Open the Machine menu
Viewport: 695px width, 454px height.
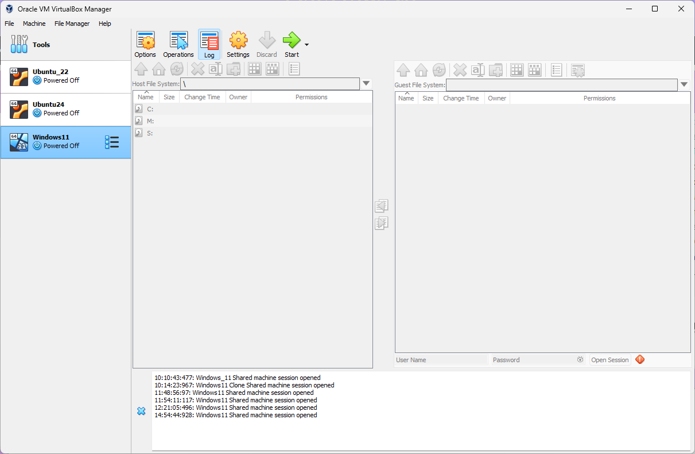coord(34,24)
